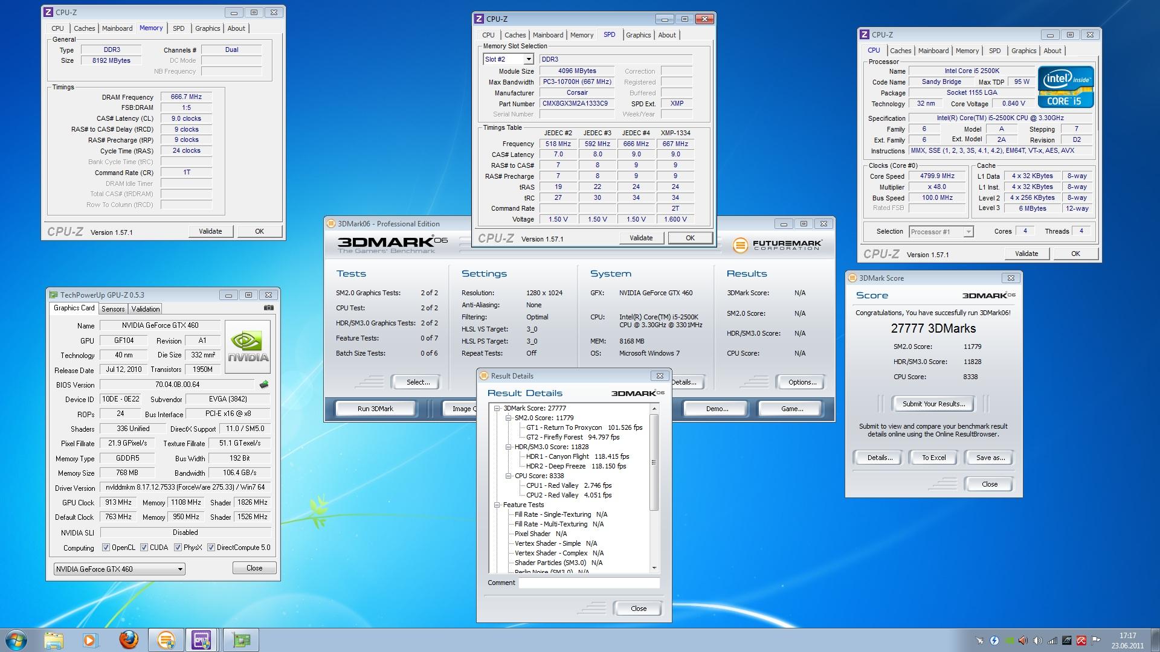Click scroll down arrow in Result Details
This screenshot has height=652, width=1160.
[x=654, y=568]
